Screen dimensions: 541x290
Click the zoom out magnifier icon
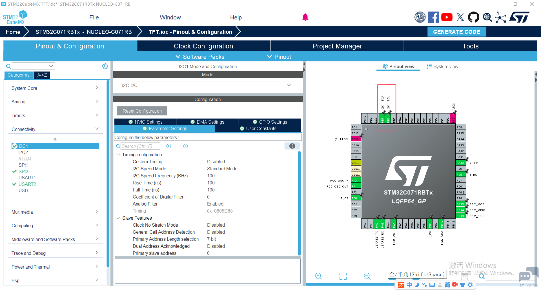click(367, 276)
